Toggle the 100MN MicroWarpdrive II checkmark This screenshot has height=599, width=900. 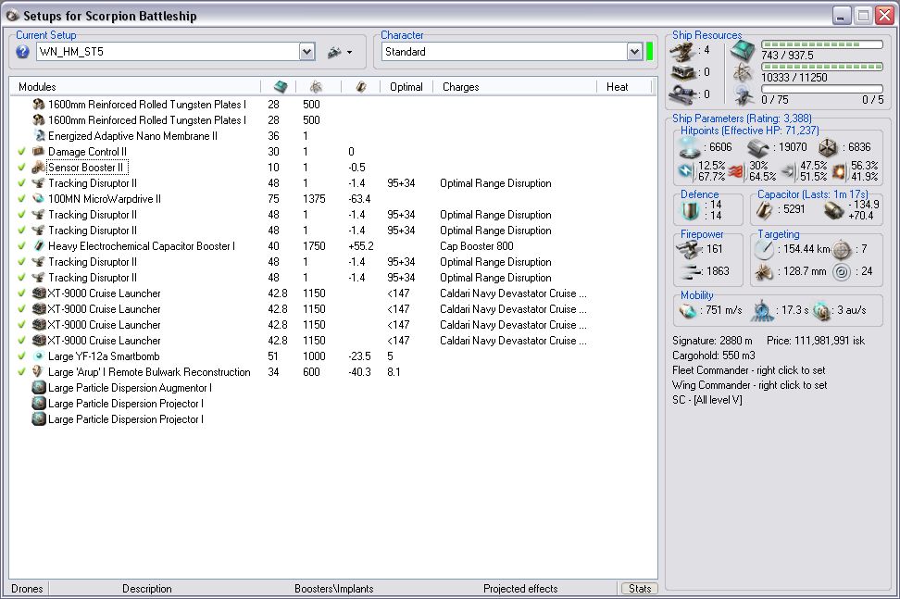[x=22, y=198]
